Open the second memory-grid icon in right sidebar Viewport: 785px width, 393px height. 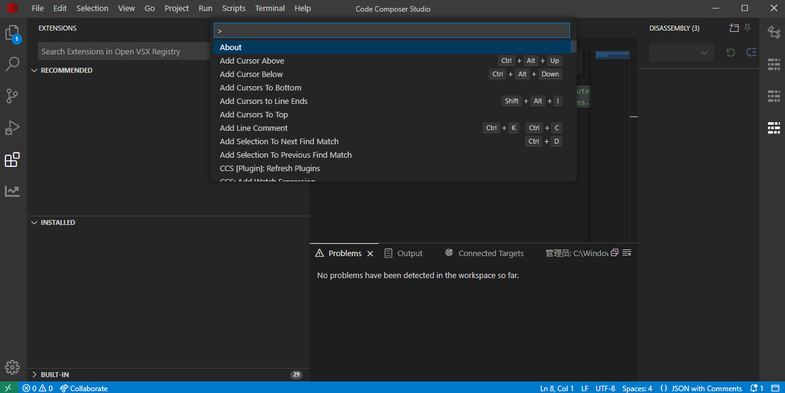(774, 96)
